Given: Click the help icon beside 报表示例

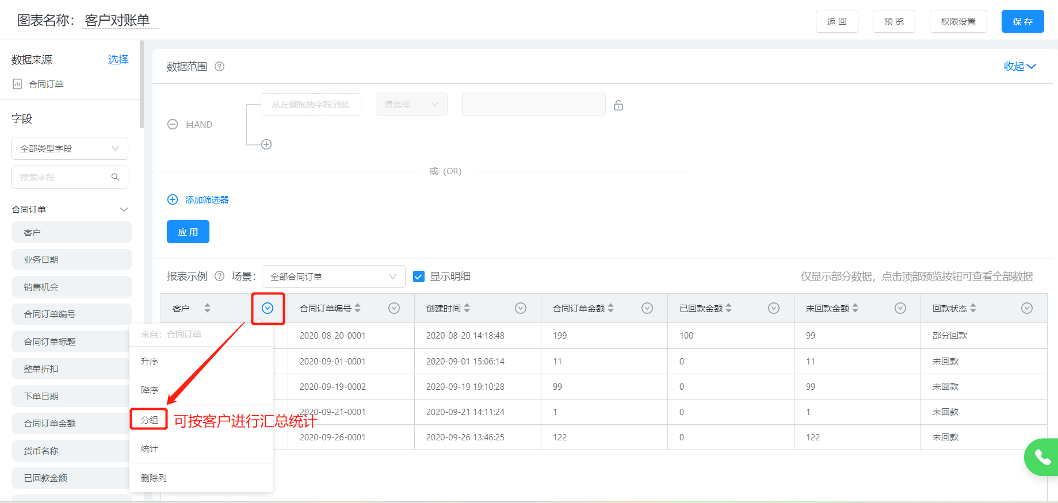Looking at the screenshot, I should (x=219, y=276).
